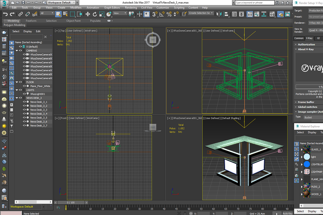Toggle the Angle Snap icon
The height and width of the screenshot is (215, 323).
pos(162,14)
